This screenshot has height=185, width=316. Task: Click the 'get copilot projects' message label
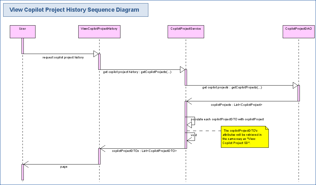pyautogui.click(x=232, y=87)
